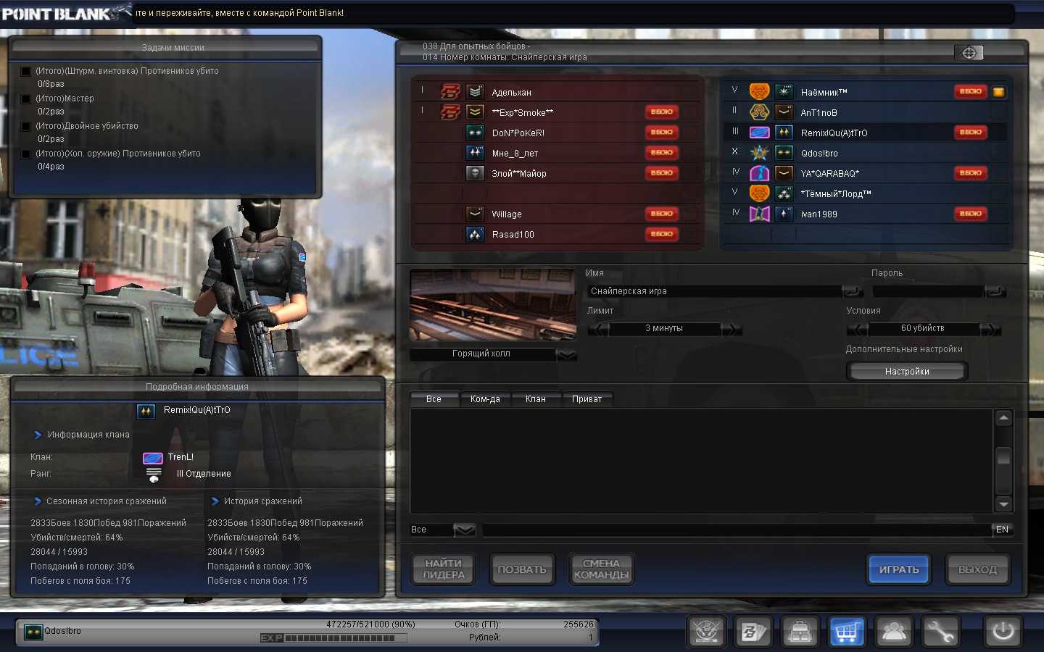1044x652 pixels.
Task: Click the ИГРАТЬ button
Action: tap(899, 569)
